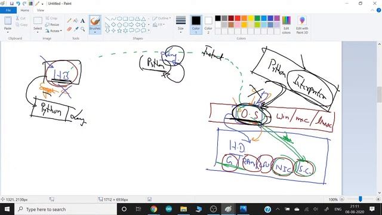Select the Fill with color bucket tool
Screen dimensions: 382x215
click(76, 21)
